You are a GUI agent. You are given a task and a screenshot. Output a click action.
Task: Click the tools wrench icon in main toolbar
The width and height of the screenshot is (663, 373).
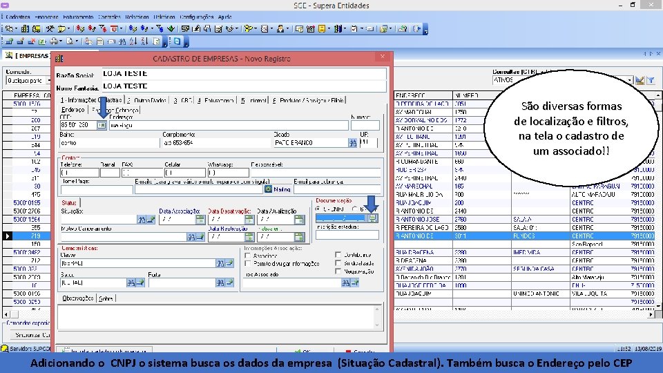(50, 29)
